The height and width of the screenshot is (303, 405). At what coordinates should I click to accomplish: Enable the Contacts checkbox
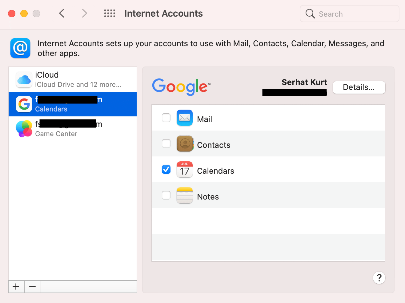coord(166,143)
